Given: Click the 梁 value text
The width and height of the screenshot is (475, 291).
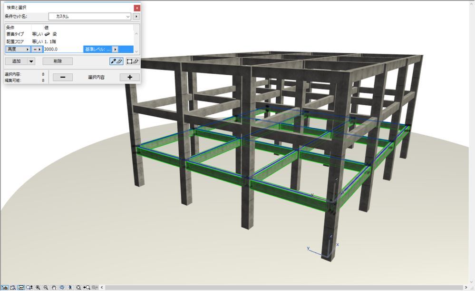Looking at the screenshot, I should click(x=55, y=34).
